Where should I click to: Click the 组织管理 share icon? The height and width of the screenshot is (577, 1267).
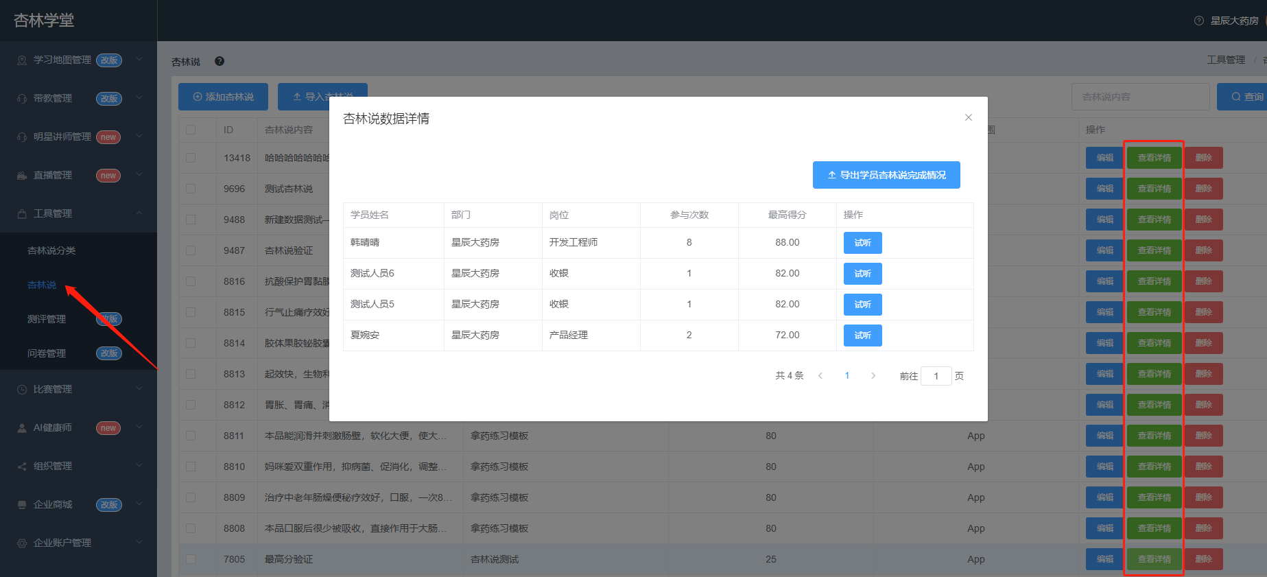[22, 467]
